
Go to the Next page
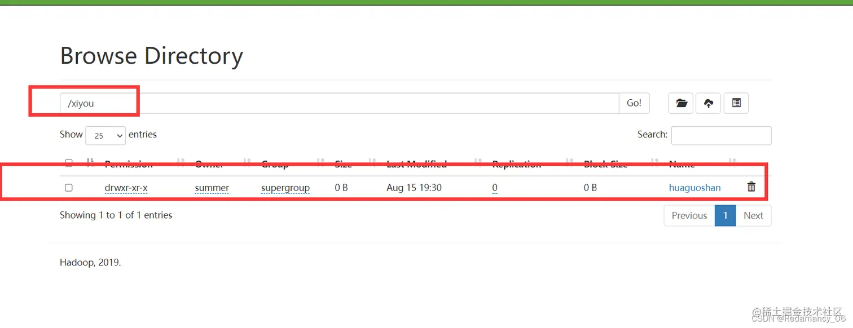(x=753, y=215)
